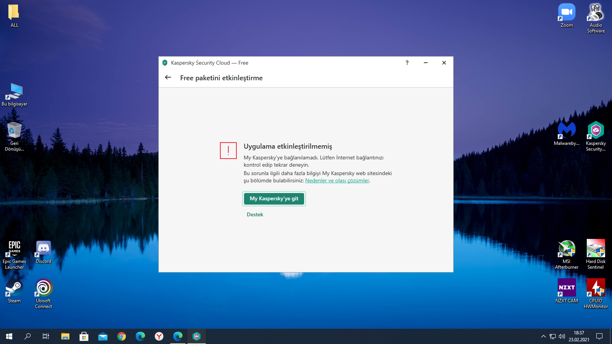The image size is (612, 344).
Task: Switch to Edge icon beside Kaspersky taskbar icon
Action: point(178,336)
